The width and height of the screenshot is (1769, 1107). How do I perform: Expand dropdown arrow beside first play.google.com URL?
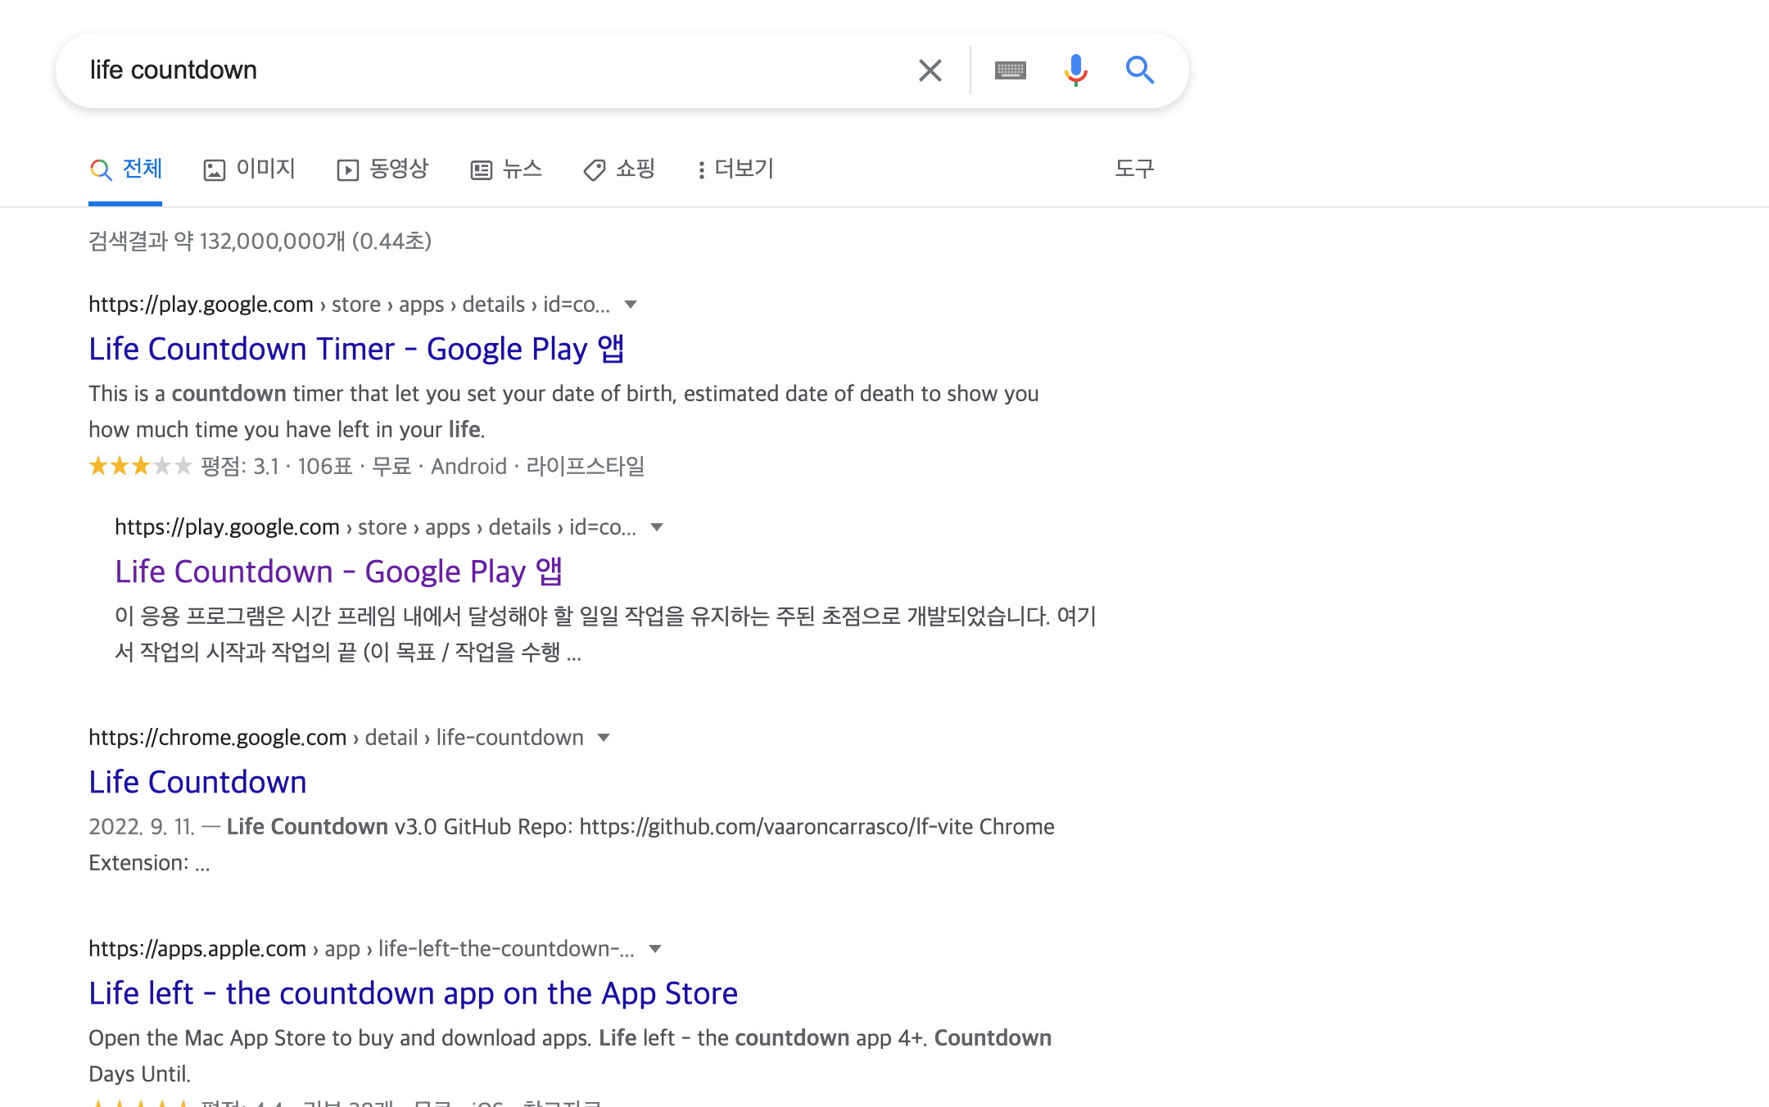[x=631, y=305]
